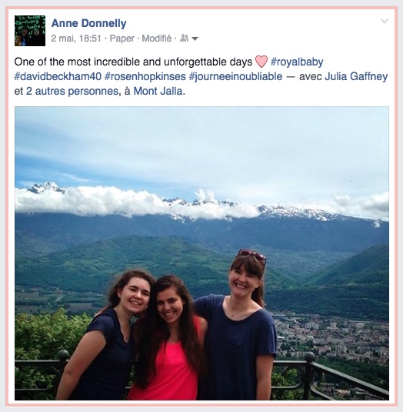Open the mountain photo in viewer
The image size is (403, 412).
coord(201,253)
